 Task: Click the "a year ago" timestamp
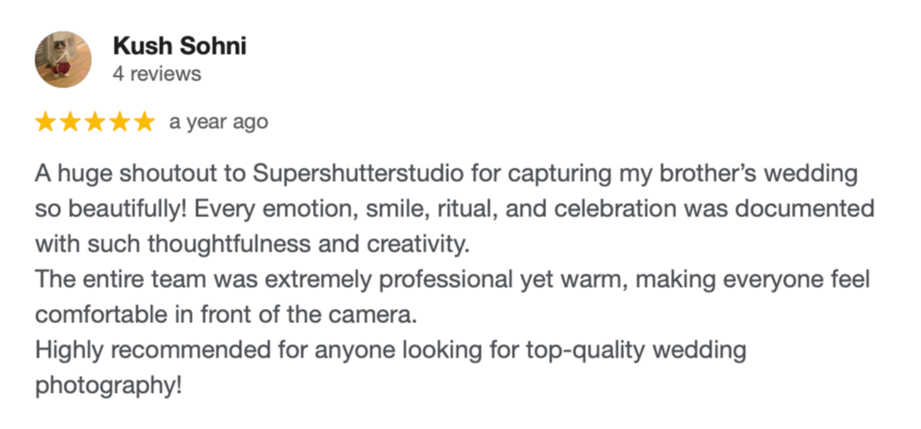point(218,123)
